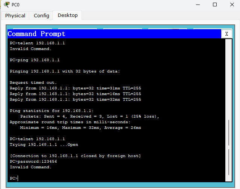Click 'Trying 192.168.1.1 ...Open' line
Screen dimensions: 240x189
44,145
